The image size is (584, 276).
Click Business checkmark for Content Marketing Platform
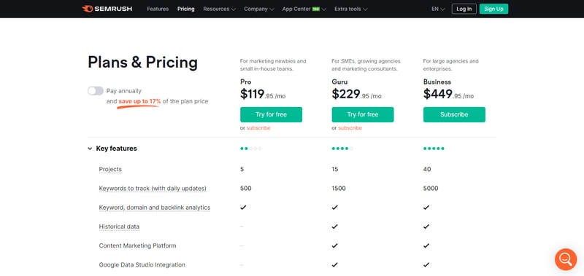[426, 245]
